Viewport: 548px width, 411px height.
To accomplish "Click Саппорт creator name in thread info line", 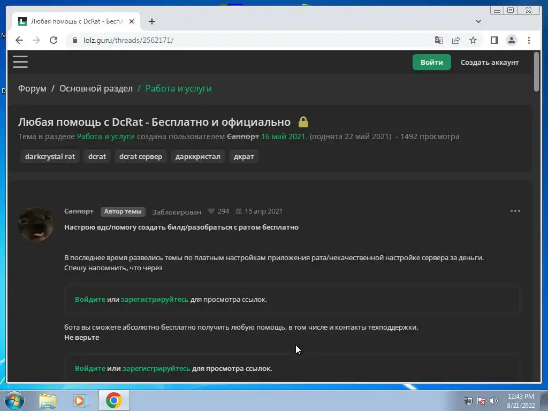I will pyautogui.click(x=243, y=136).
